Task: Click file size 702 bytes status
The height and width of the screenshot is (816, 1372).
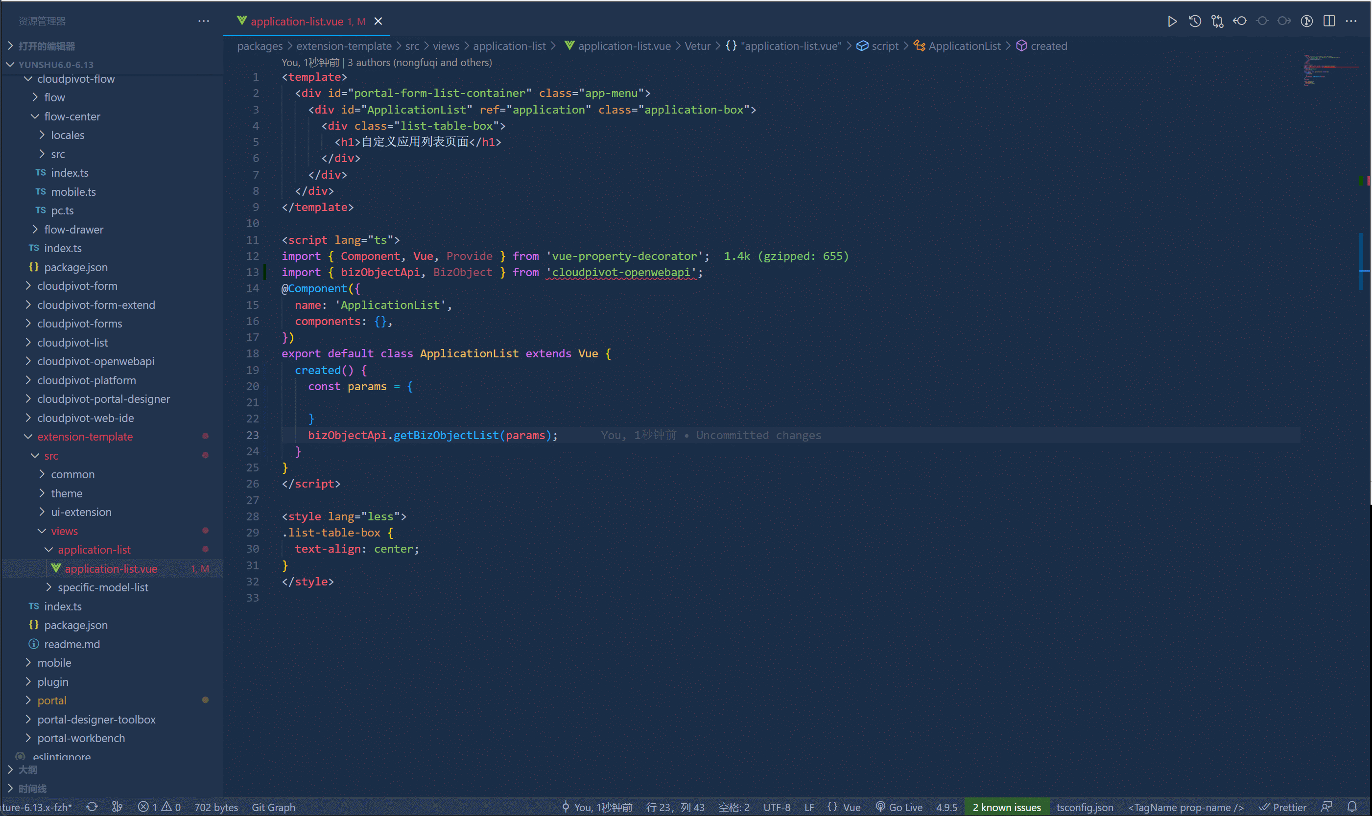Action: [216, 807]
